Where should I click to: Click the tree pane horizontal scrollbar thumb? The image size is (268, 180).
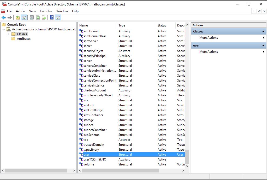(36, 170)
